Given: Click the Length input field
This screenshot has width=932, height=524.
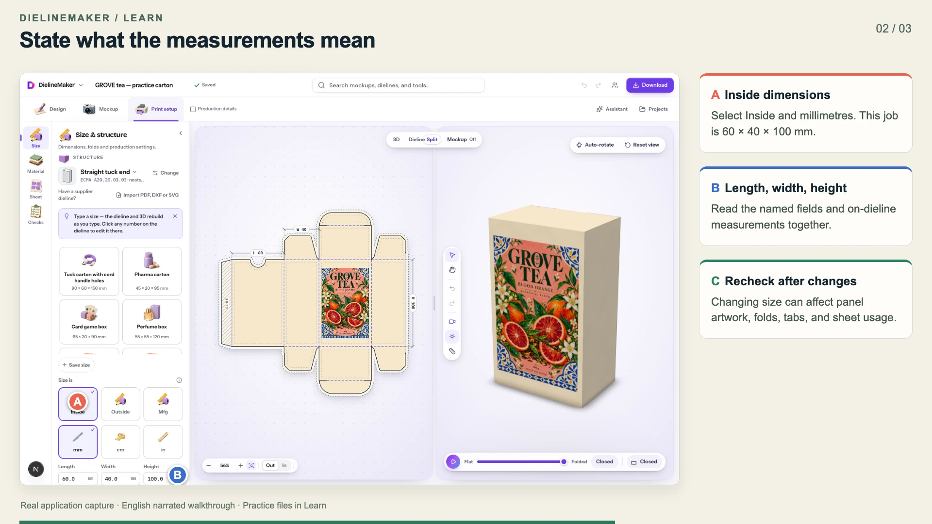Looking at the screenshot, I should (78, 479).
